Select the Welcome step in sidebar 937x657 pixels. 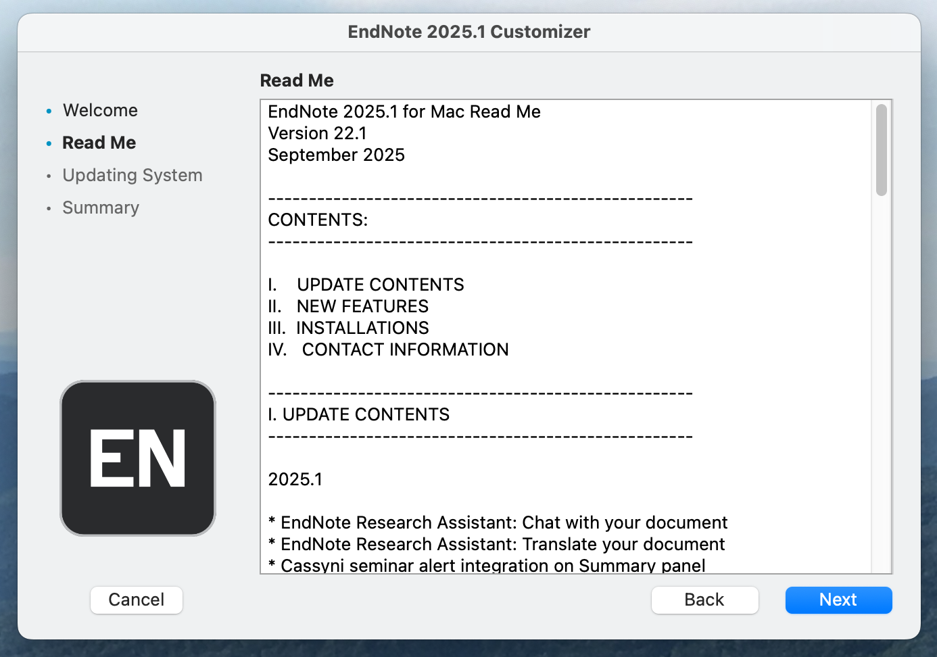[100, 110]
